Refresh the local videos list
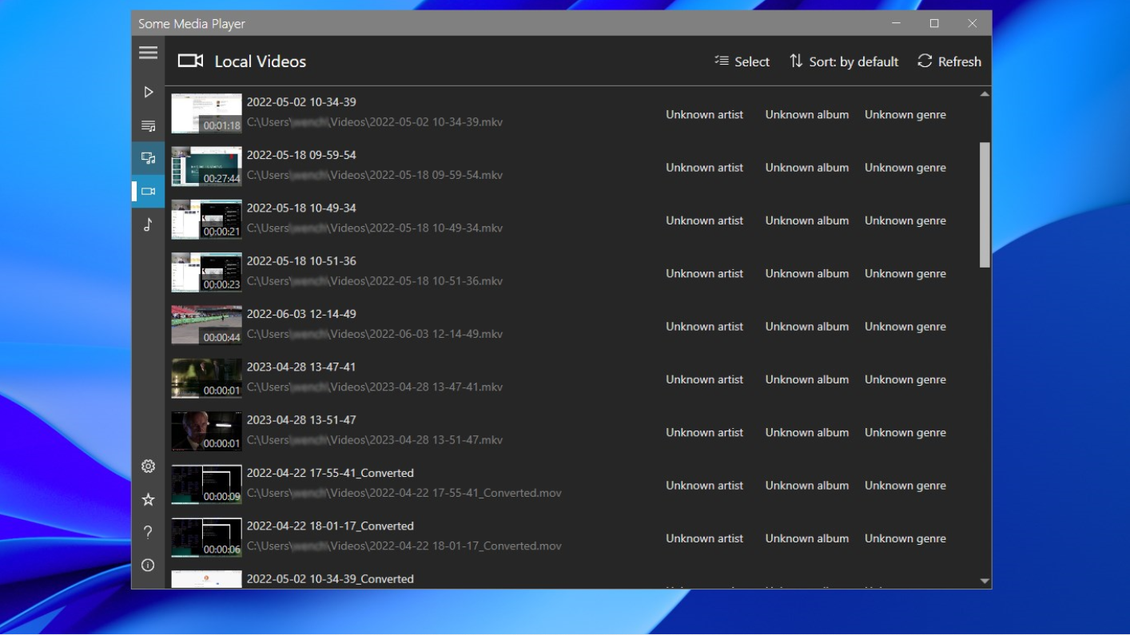The image size is (1130, 635). pos(949,62)
